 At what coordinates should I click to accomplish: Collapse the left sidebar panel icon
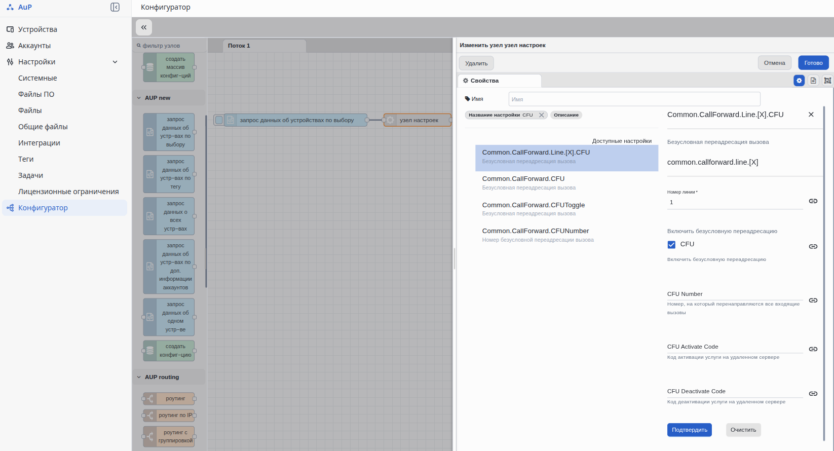click(x=115, y=7)
